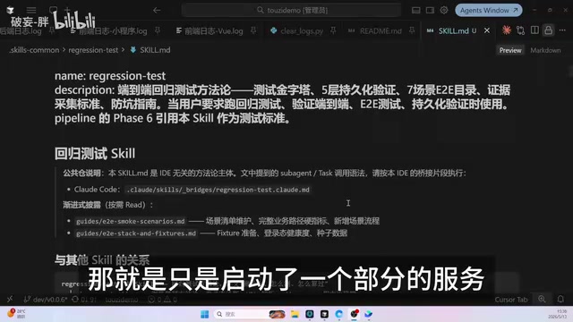The image size is (573, 322).
Task: Click guides/e2e-stack-and-fixtures.md code text
Action: (136, 233)
